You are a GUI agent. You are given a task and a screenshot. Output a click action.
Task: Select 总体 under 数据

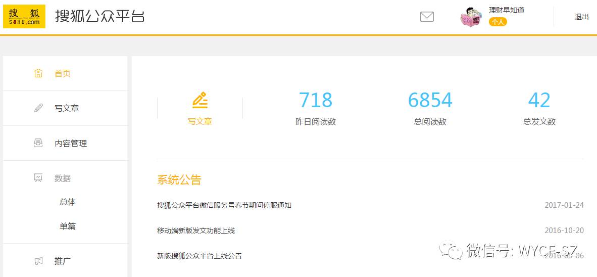[68, 202]
